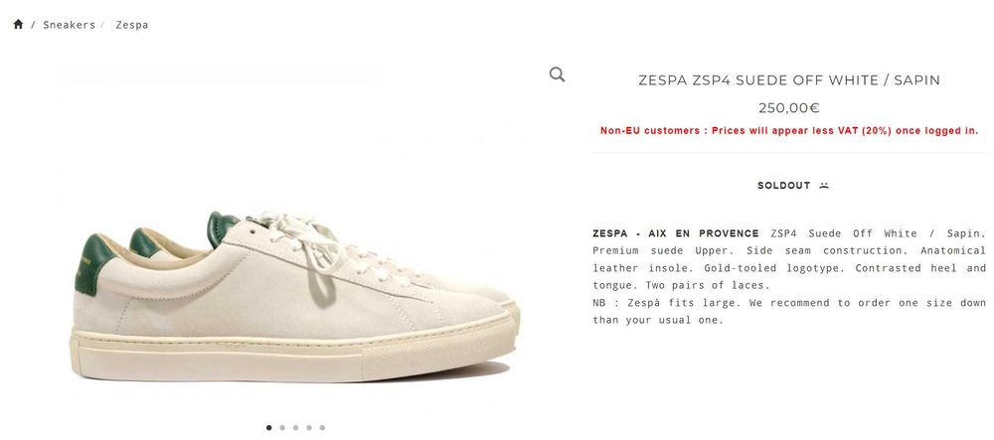This screenshot has width=994, height=440.
Task: Open the Zespa breadcrumb link
Action: 132,25
